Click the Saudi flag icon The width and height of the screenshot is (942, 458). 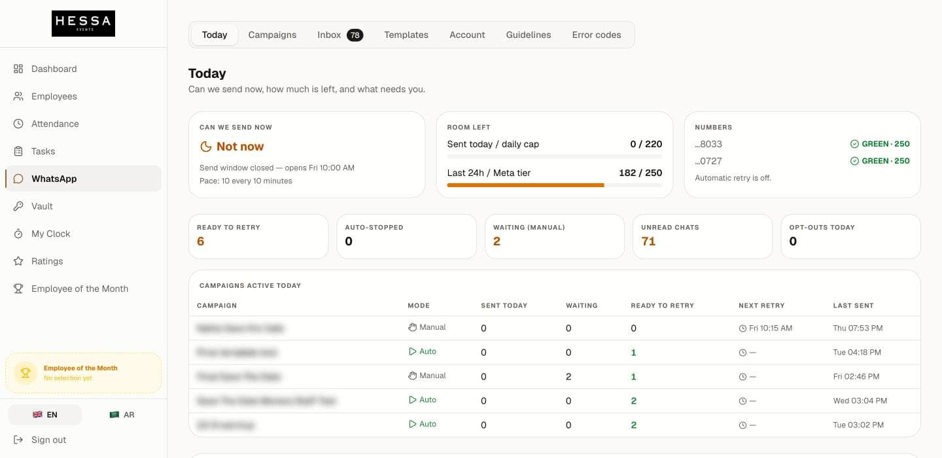114,415
